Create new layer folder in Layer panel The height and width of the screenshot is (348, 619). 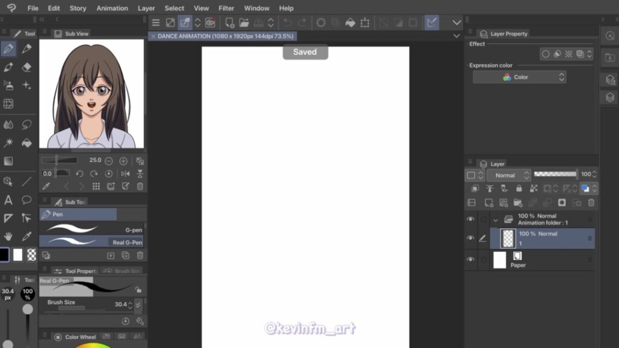tap(518, 203)
